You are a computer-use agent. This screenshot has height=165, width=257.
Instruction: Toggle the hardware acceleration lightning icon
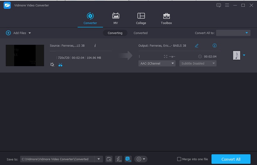[119, 159]
